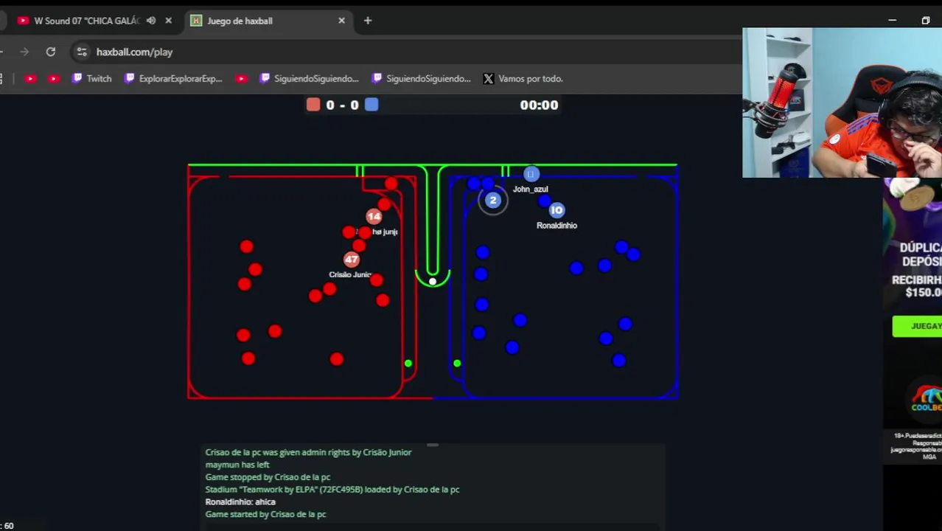Click the blue team score square
This screenshot has width=942, height=531.
click(x=371, y=105)
